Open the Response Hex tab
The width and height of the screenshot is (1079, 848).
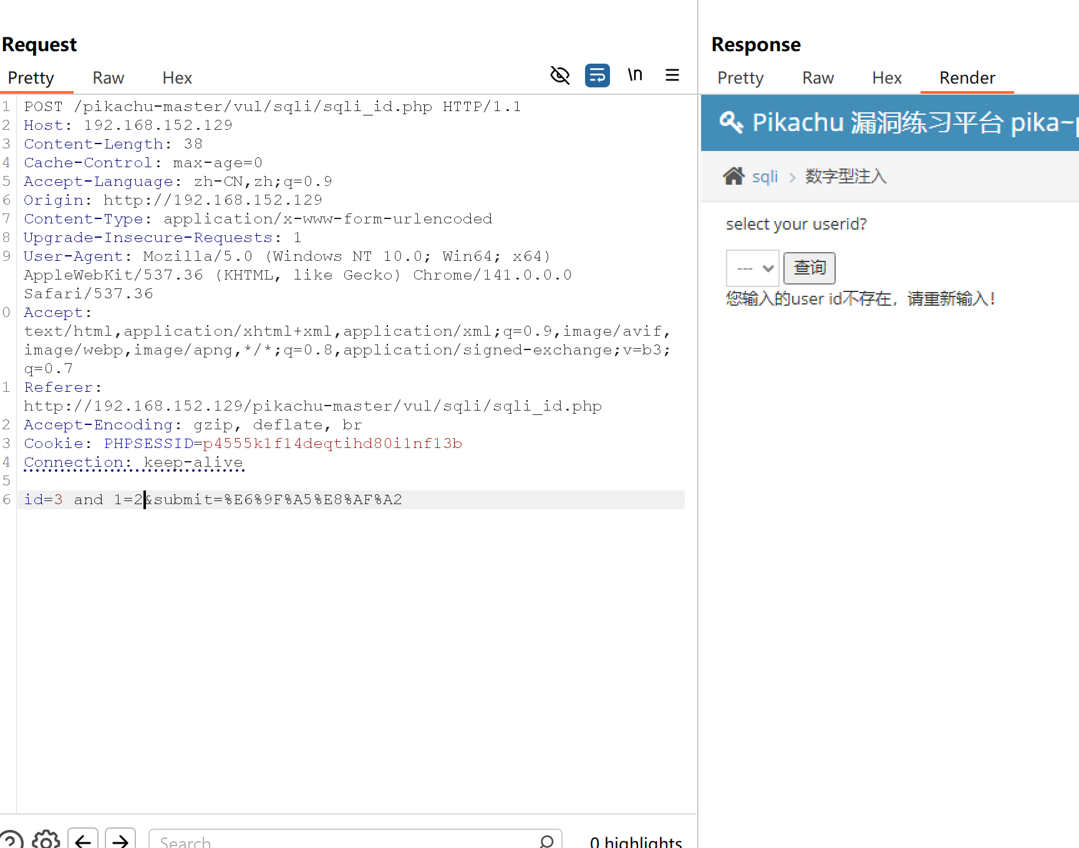point(887,78)
